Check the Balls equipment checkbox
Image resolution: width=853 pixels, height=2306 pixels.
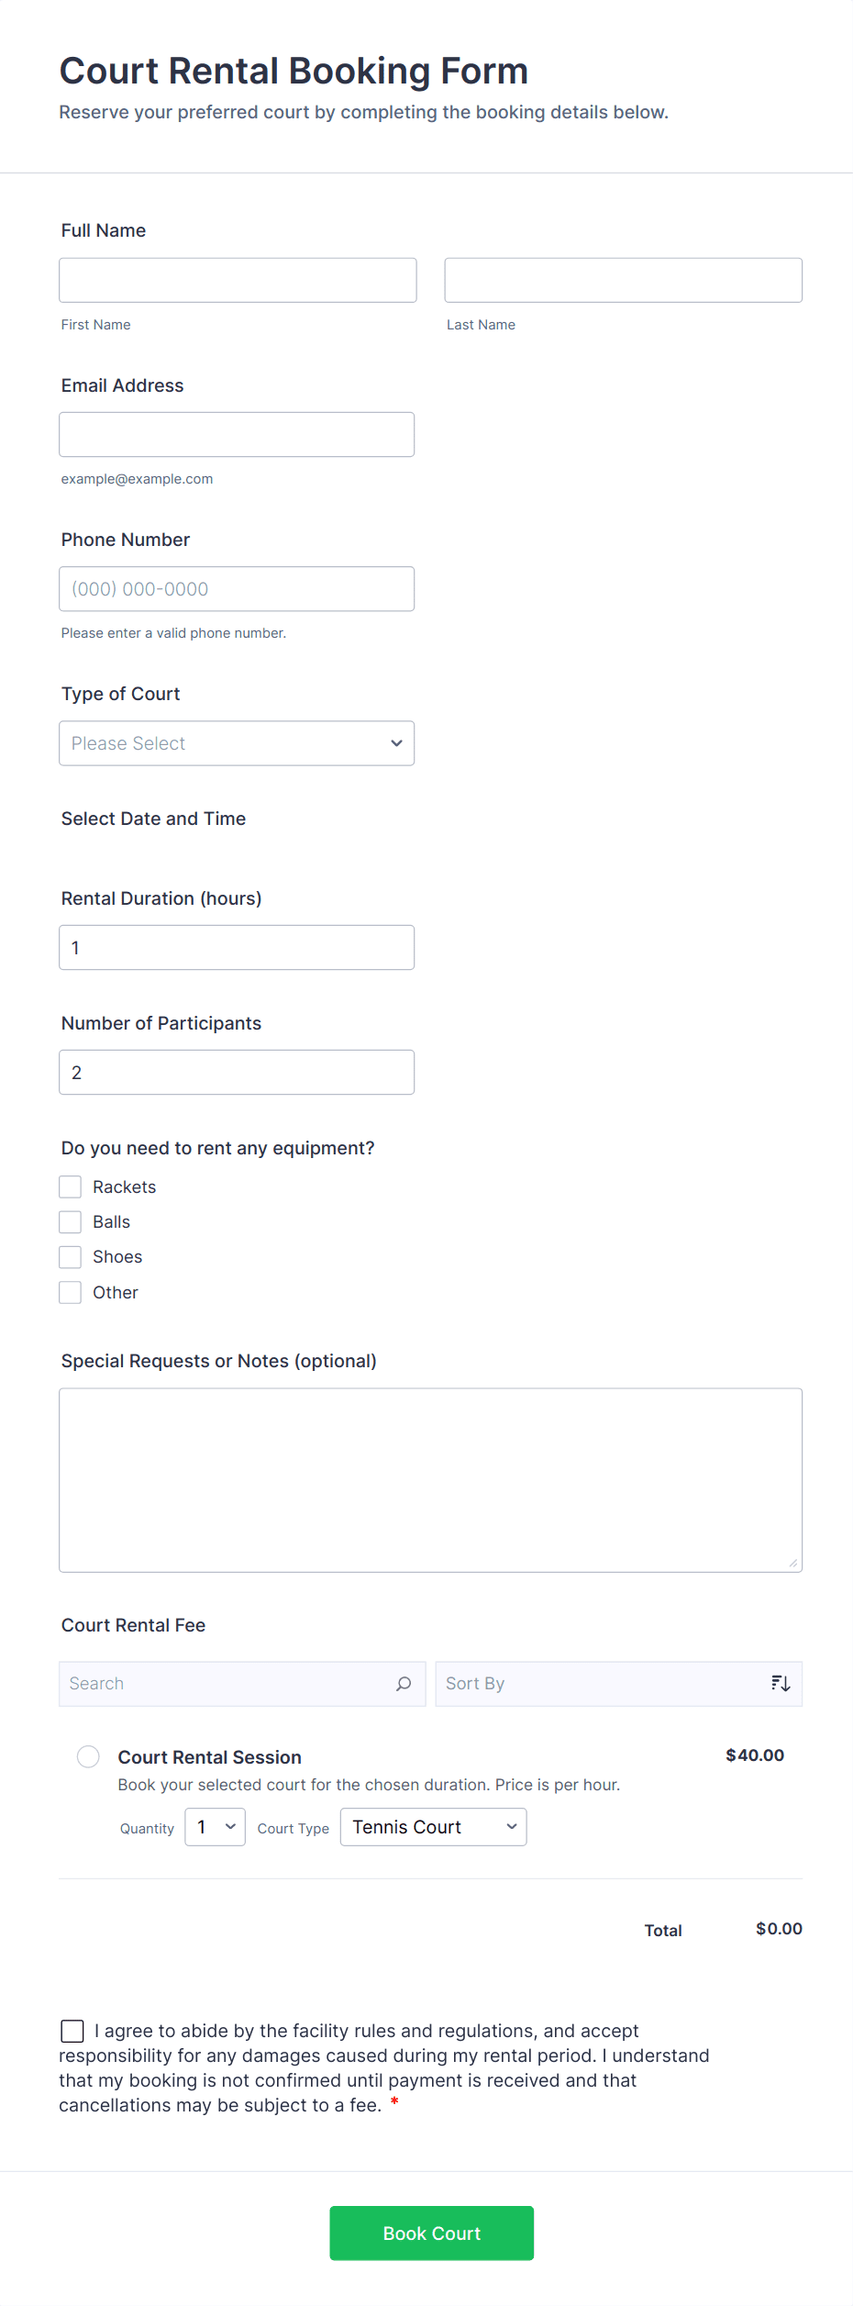71,1222
